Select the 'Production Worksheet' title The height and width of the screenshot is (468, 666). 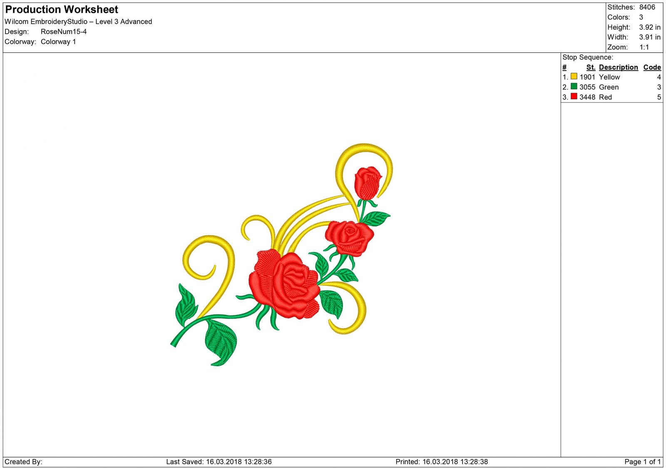click(62, 10)
